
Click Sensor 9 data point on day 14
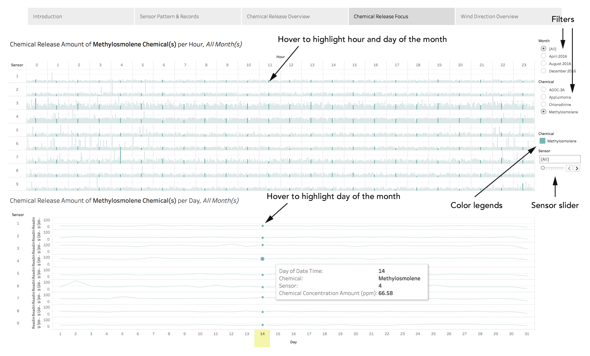262,325
